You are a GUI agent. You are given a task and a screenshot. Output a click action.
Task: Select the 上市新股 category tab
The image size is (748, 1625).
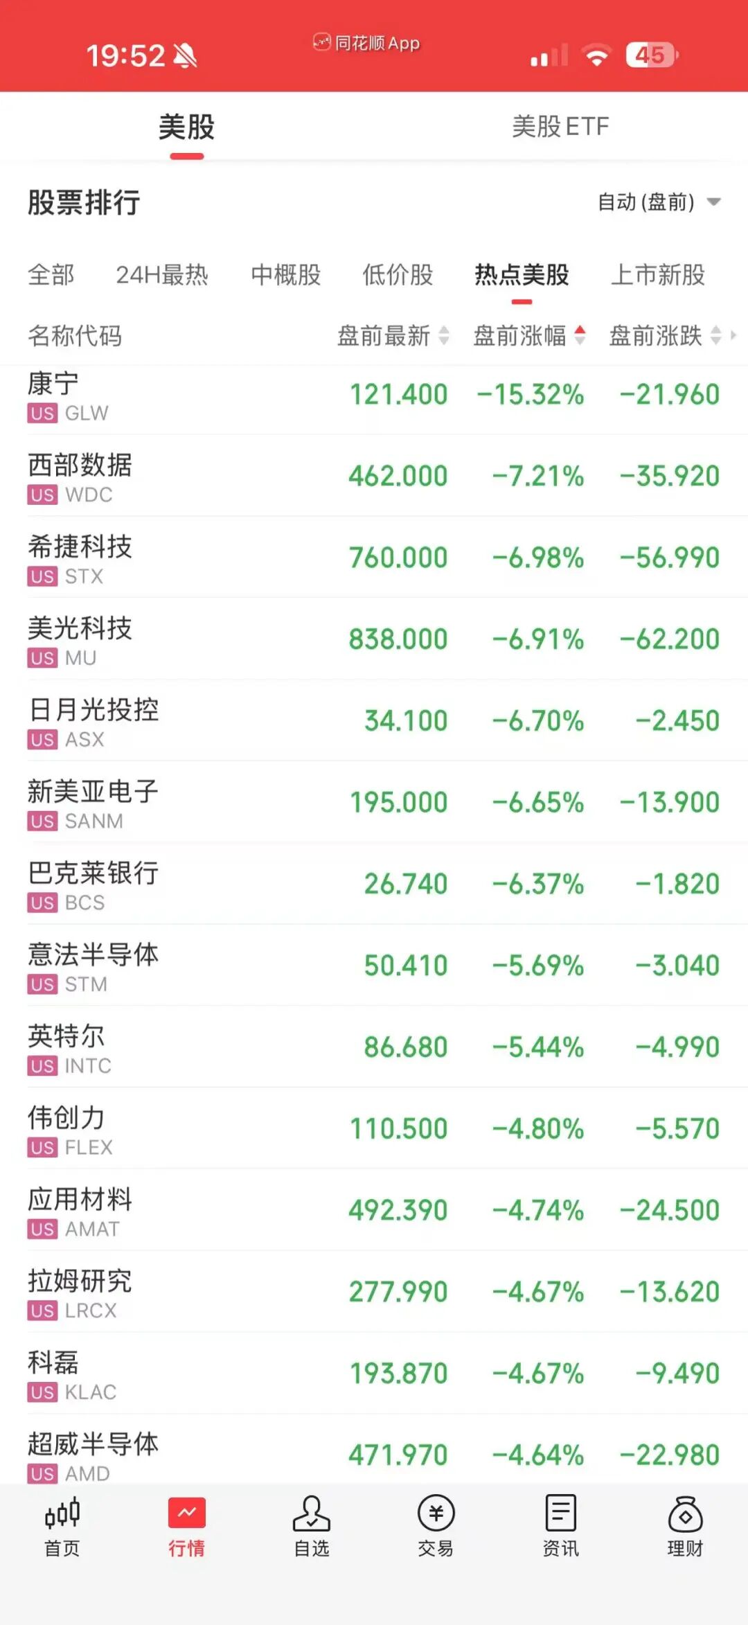(658, 275)
